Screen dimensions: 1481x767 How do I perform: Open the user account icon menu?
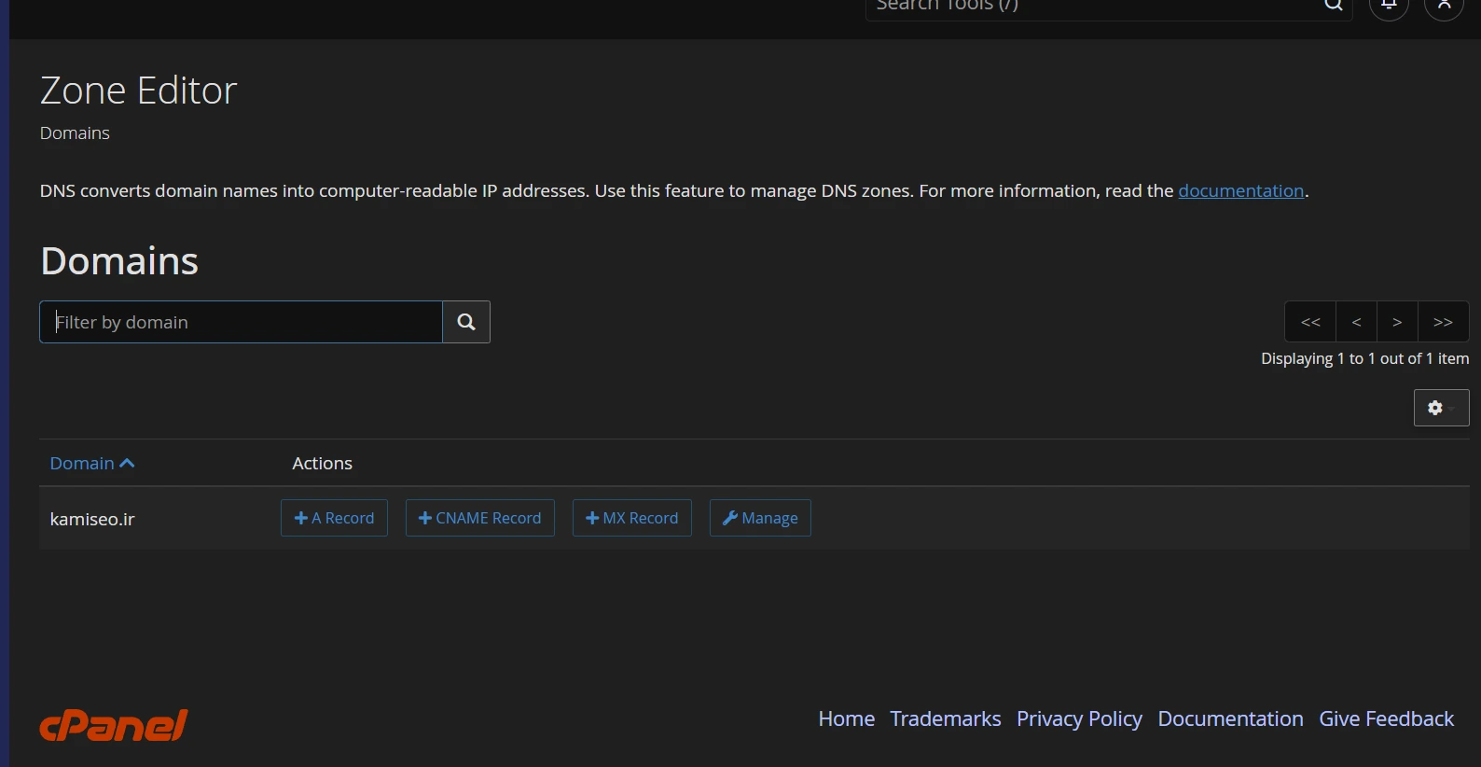point(1444,6)
